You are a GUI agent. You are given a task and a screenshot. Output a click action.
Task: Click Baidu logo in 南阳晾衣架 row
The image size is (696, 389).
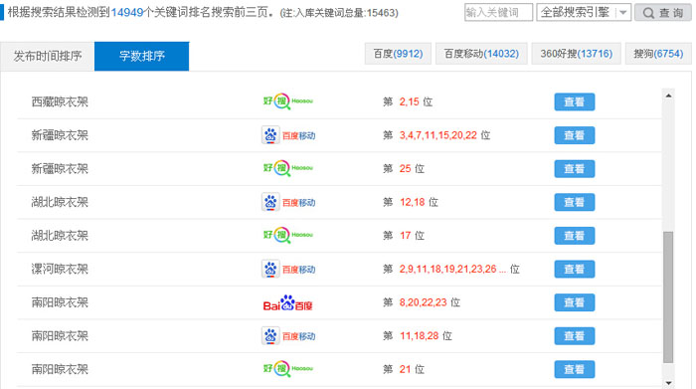[x=287, y=302]
